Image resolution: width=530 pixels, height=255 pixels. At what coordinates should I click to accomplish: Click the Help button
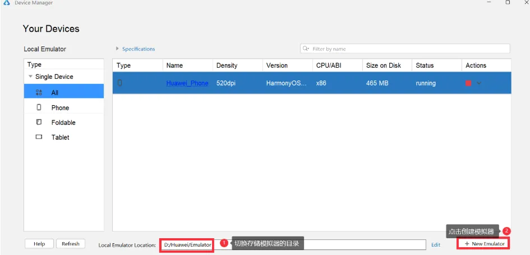click(39, 244)
